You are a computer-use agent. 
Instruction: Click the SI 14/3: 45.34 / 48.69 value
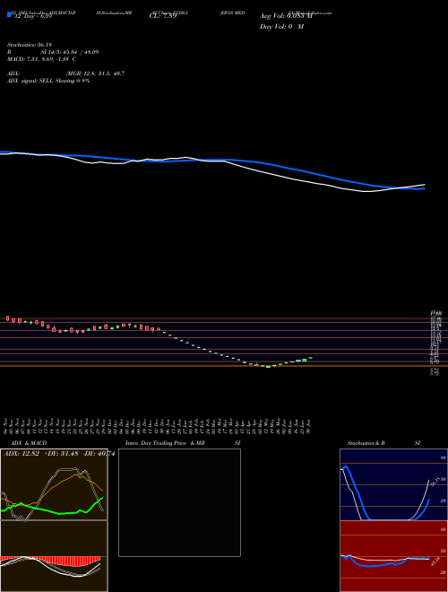pos(70,52)
